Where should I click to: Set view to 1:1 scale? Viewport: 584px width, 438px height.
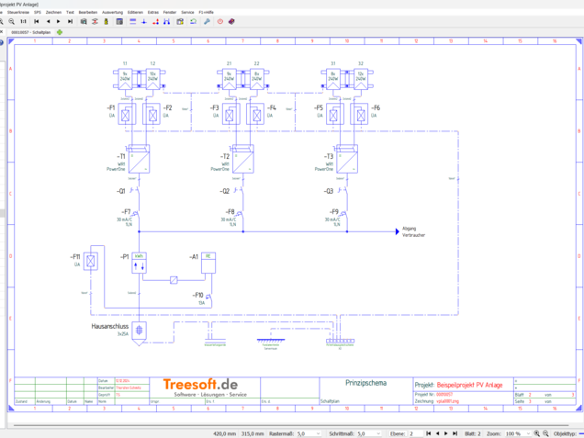coord(23,21)
